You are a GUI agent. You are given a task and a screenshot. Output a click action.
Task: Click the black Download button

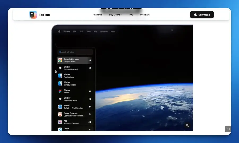click(x=202, y=15)
